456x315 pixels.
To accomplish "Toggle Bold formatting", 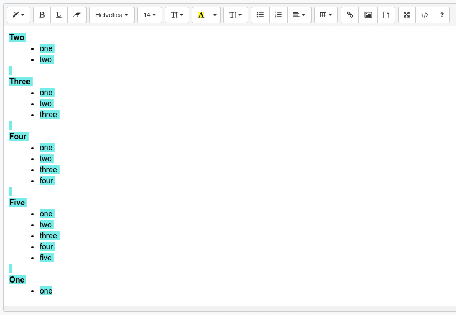I will click(x=42, y=15).
